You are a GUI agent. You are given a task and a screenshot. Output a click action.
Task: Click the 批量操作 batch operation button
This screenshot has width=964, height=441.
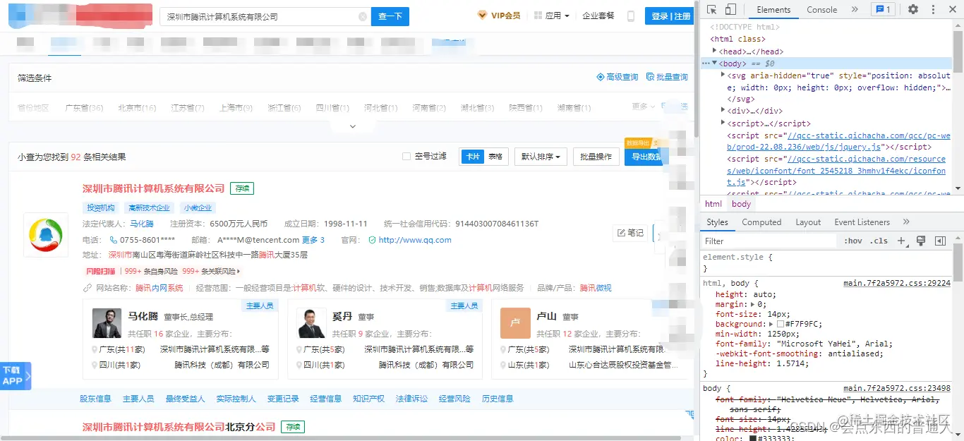pos(596,157)
